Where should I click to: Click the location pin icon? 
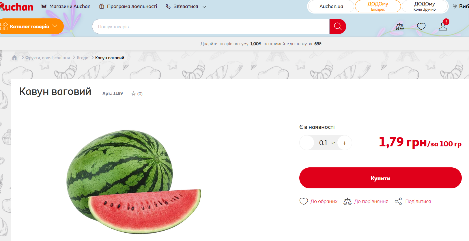tap(455, 6)
